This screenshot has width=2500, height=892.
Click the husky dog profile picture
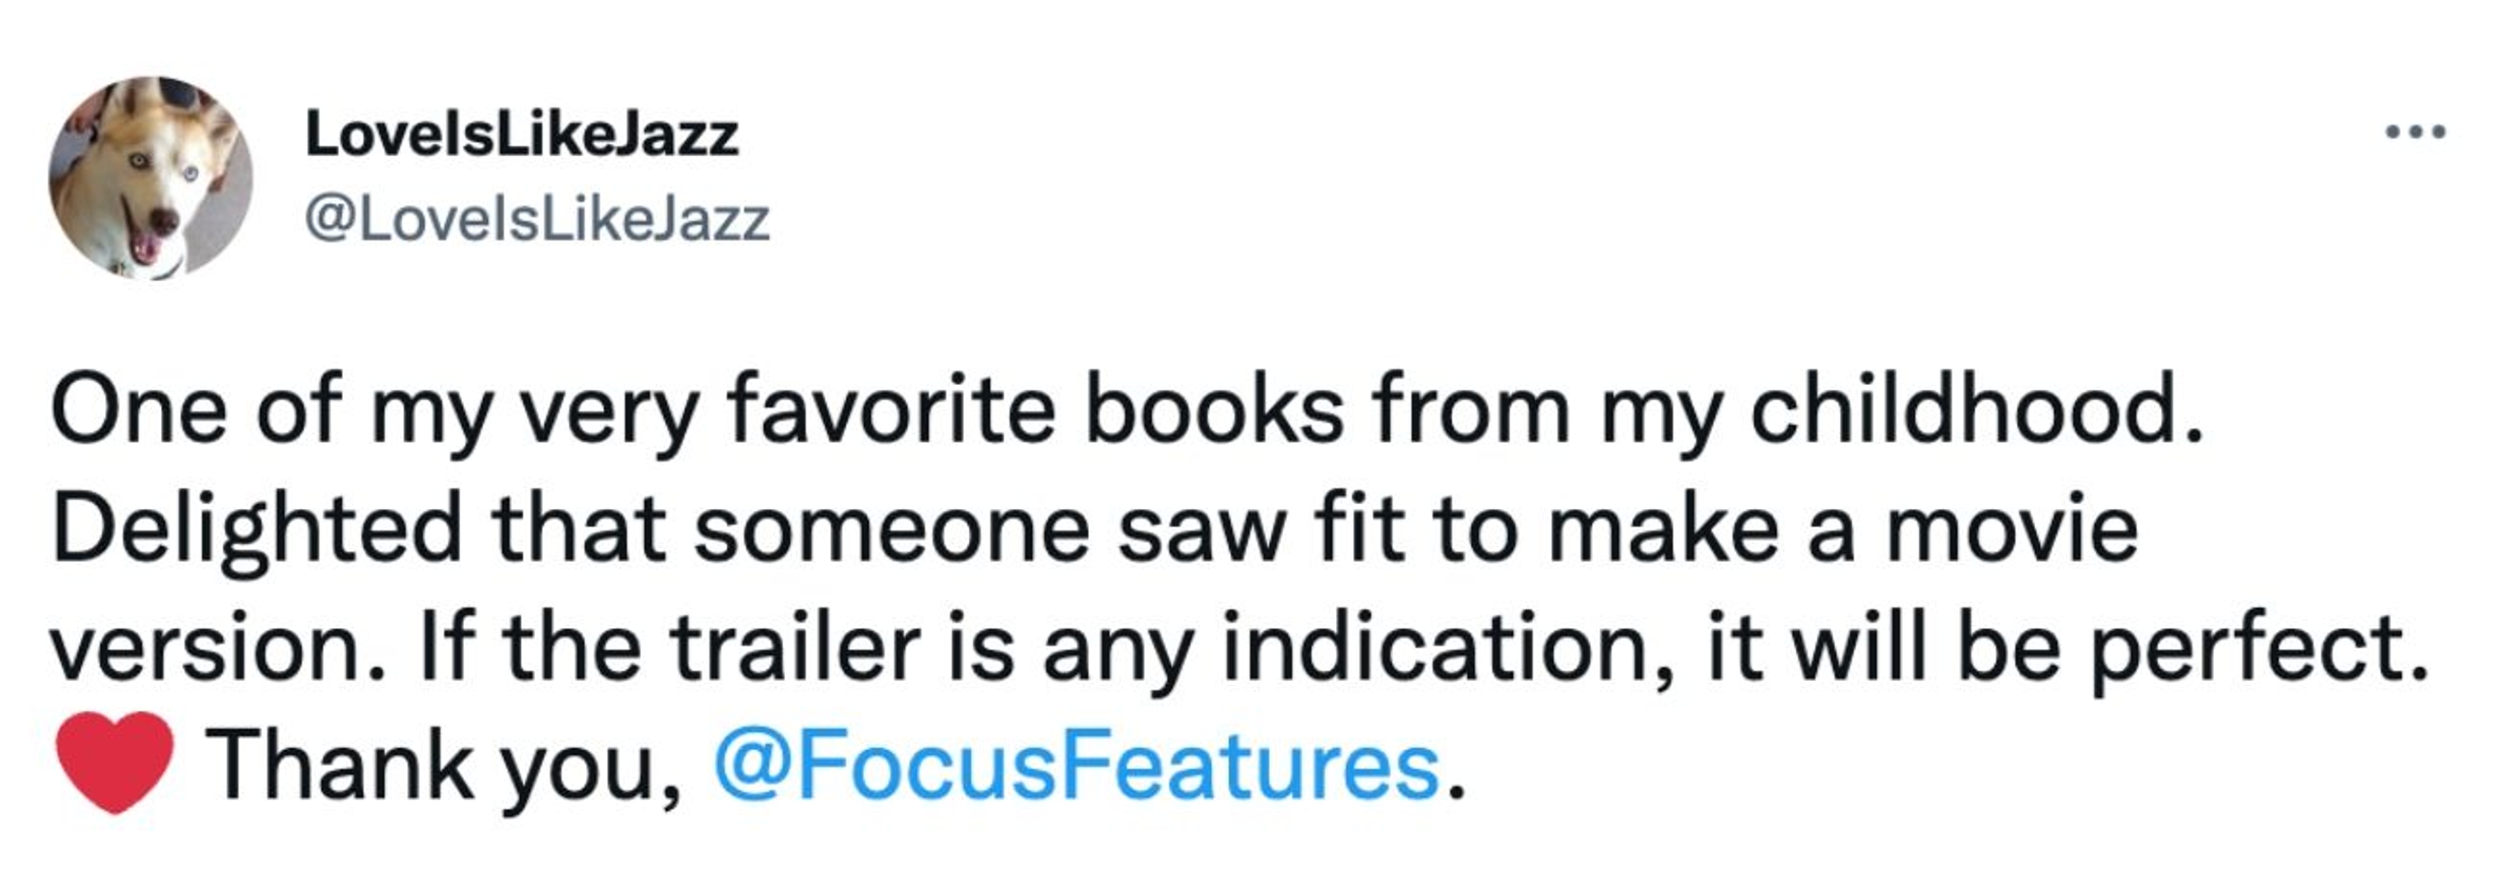click(150, 178)
